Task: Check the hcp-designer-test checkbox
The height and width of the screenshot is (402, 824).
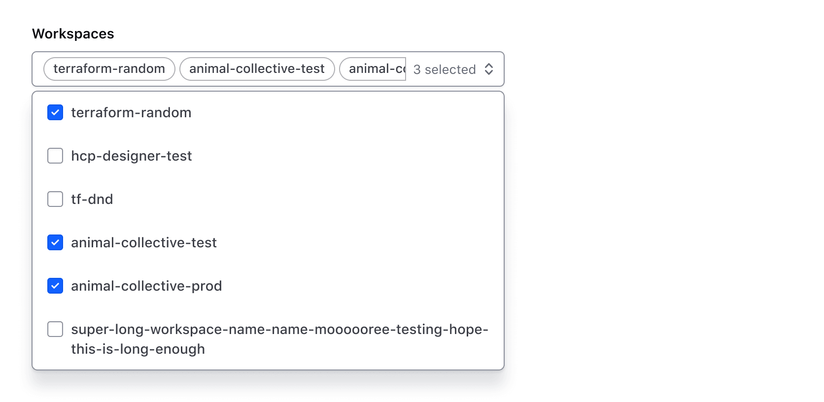Action: (55, 156)
